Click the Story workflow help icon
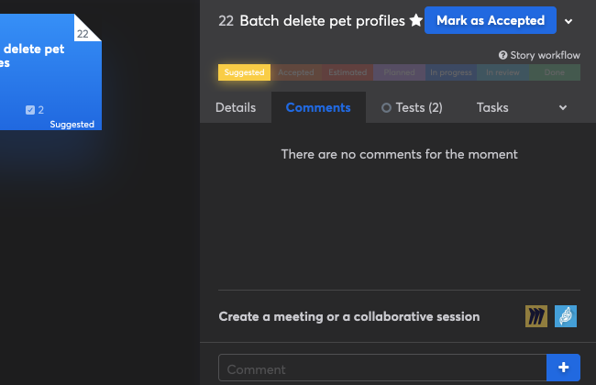This screenshot has width=596, height=385. pyautogui.click(x=502, y=55)
